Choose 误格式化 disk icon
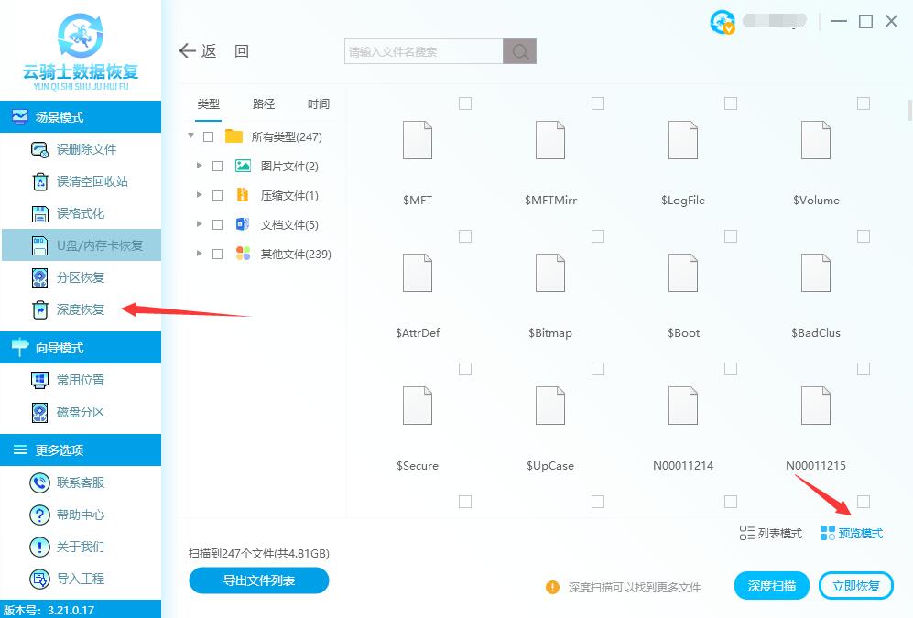 pos(39,213)
